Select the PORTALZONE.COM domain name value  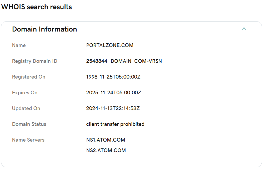pyautogui.click(x=110, y=45)
